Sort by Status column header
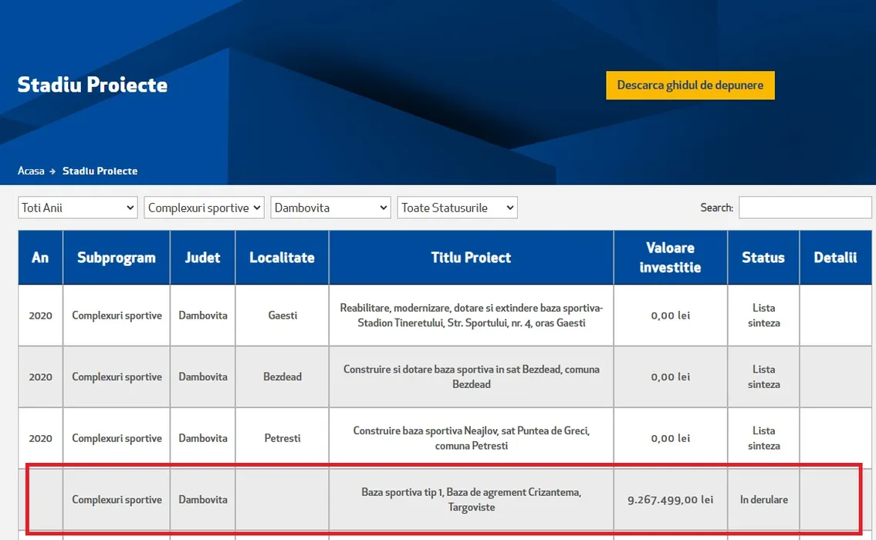 point(763,258)
